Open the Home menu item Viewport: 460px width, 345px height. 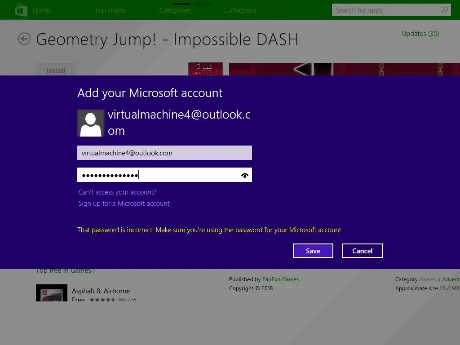(x=41, y=10)
